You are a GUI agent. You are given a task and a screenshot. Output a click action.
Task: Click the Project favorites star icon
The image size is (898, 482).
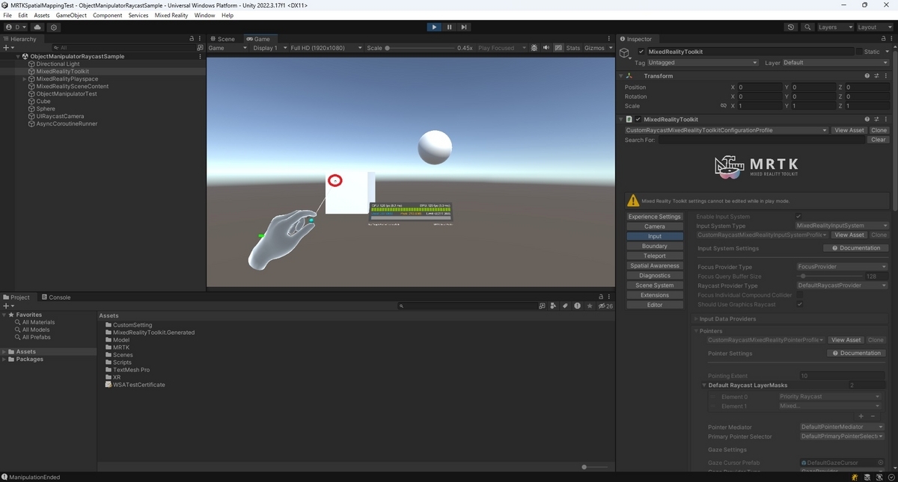[x=590, y=306]
